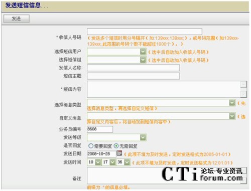The height and width of the screenshot is (191, 251).
Task: Open the second dropdown showing 36
Action: (127, 162)
